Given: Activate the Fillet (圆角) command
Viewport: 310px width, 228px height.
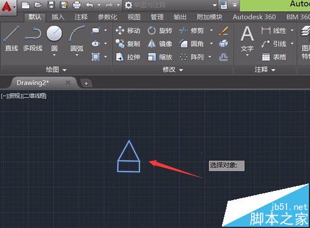Looking at the screenshot, I should click(192, 43).
